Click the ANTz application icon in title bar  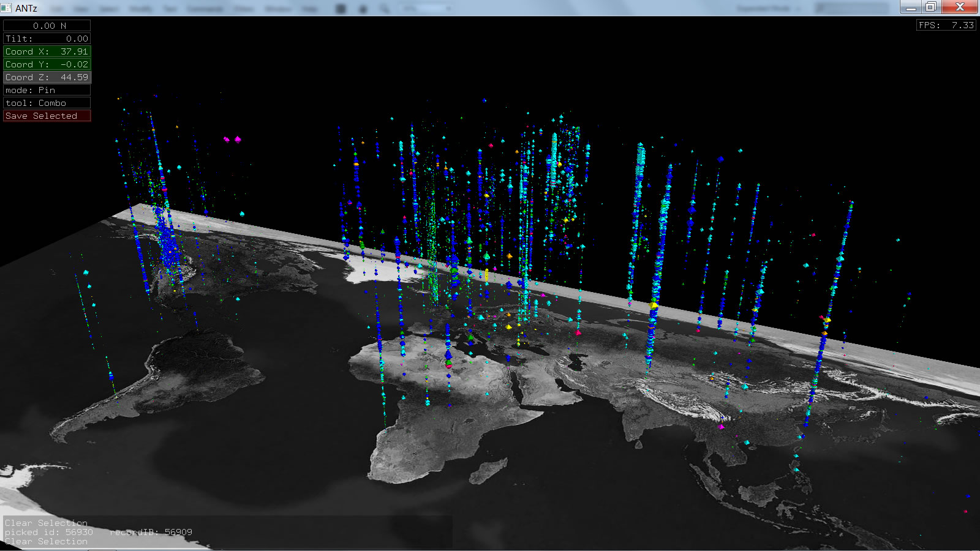pos(7,8)
